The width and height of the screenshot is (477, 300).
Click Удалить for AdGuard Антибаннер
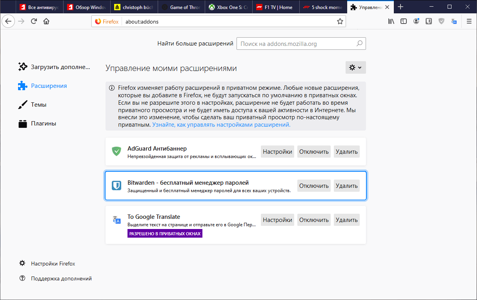point(346,151)
